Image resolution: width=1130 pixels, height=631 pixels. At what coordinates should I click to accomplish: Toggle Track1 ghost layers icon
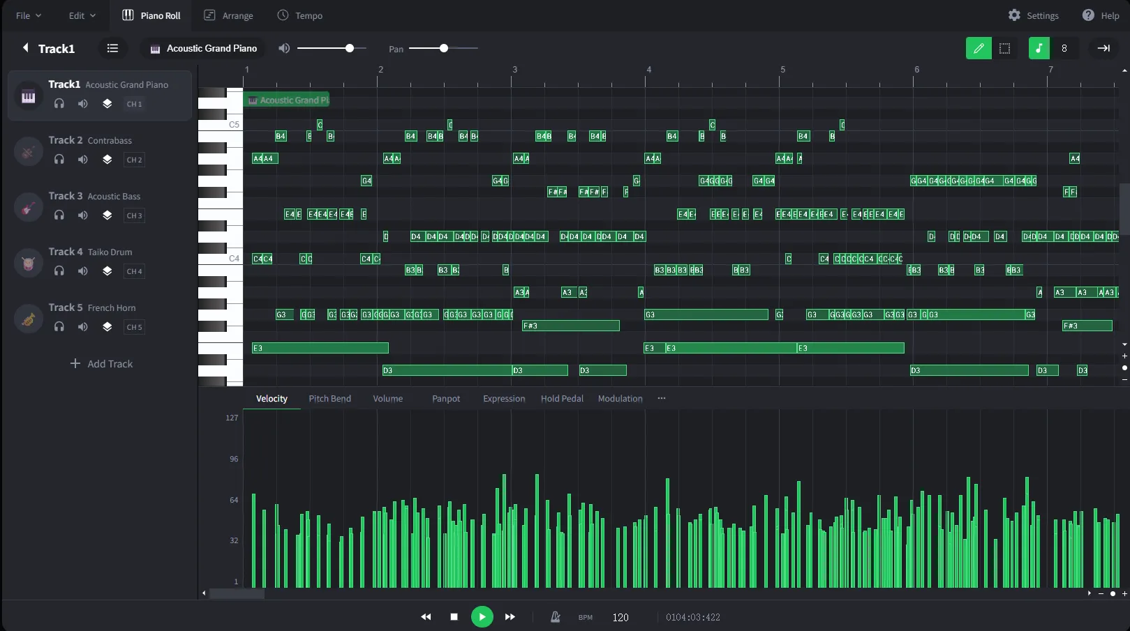click(107, 104)
